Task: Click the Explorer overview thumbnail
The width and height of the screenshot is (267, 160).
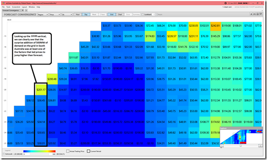Action: coord(241,137)
